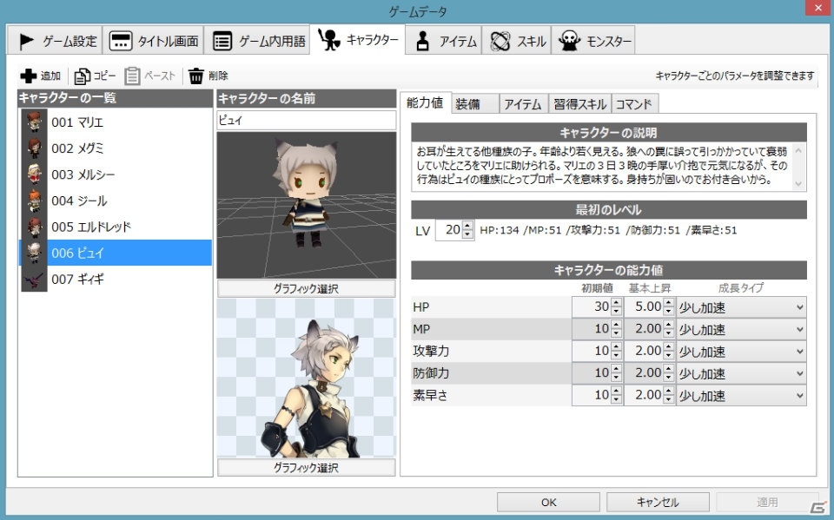Click the LV value stepper arrows
834x520 pixels.
pyautogui.click(x=467, y=230)
